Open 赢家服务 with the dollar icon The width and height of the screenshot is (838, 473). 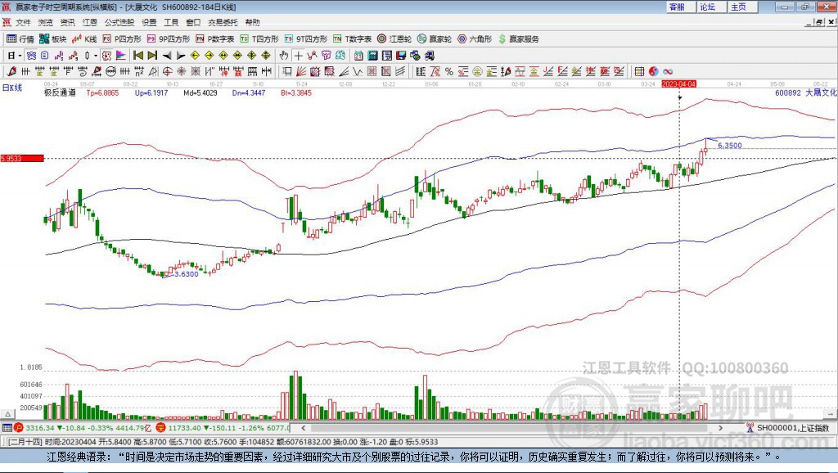pos(518,39)
